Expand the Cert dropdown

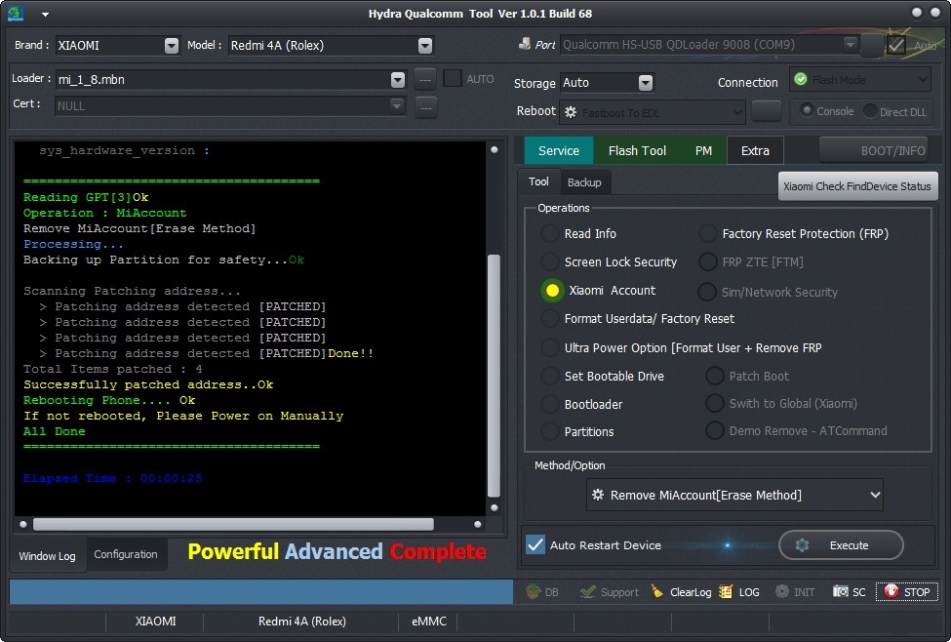coord(397,105)
